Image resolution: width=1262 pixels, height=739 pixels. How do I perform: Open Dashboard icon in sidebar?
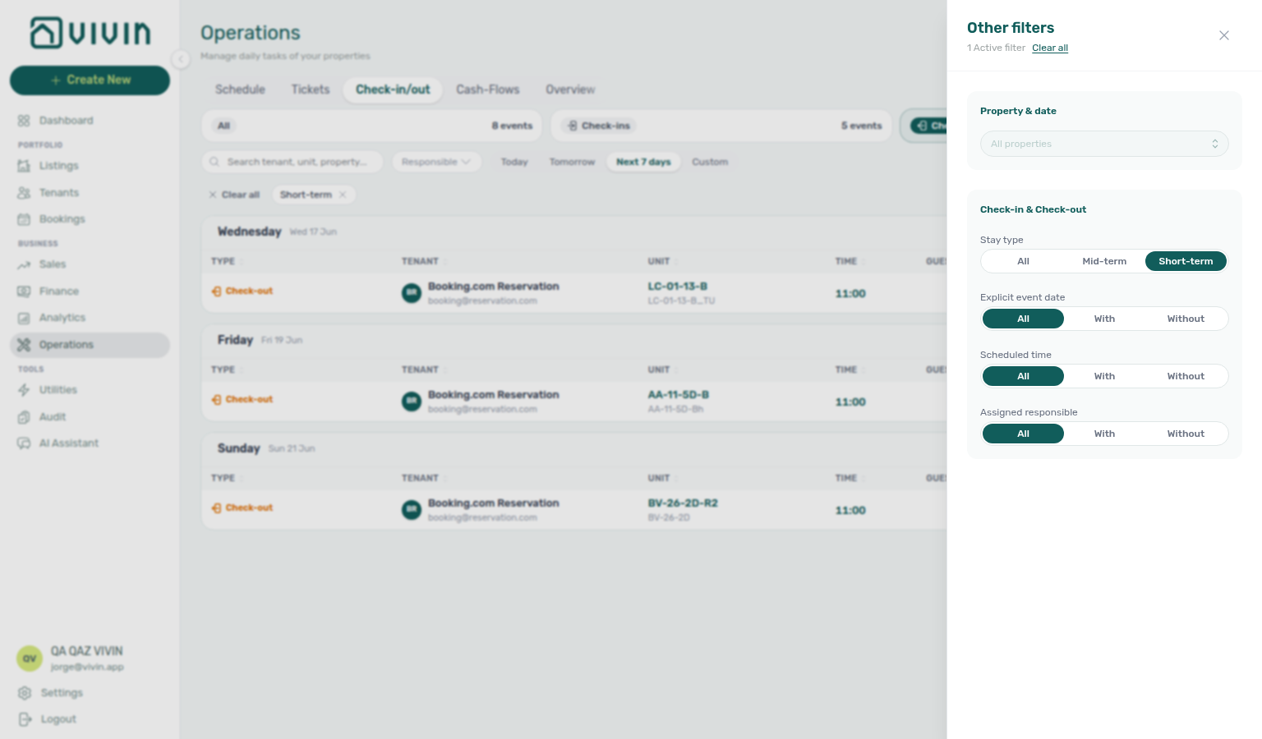(x=24, y=121)
